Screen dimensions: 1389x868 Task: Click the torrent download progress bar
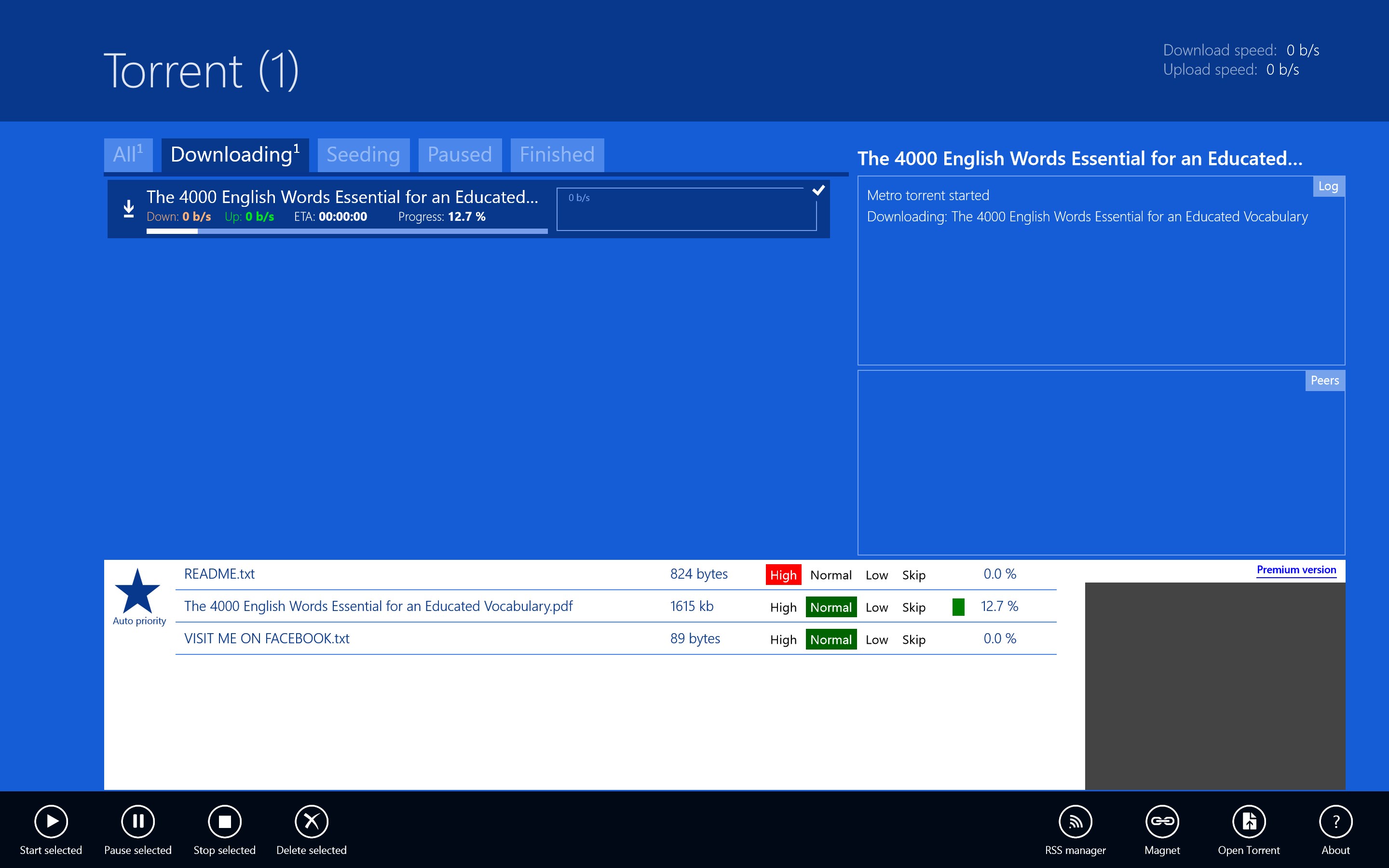click(x=347, y=231)
